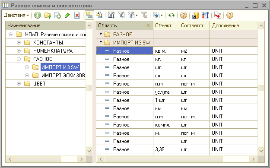This screenshot has width=270, height=168.
Task: Click the green pencil Edit icon
Action: 67,15
